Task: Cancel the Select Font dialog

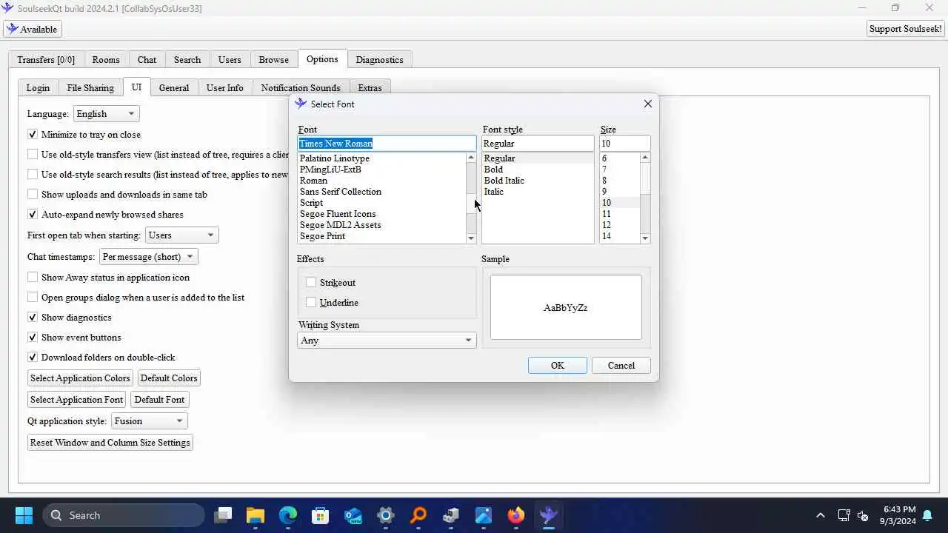Action: coord(621,366)
